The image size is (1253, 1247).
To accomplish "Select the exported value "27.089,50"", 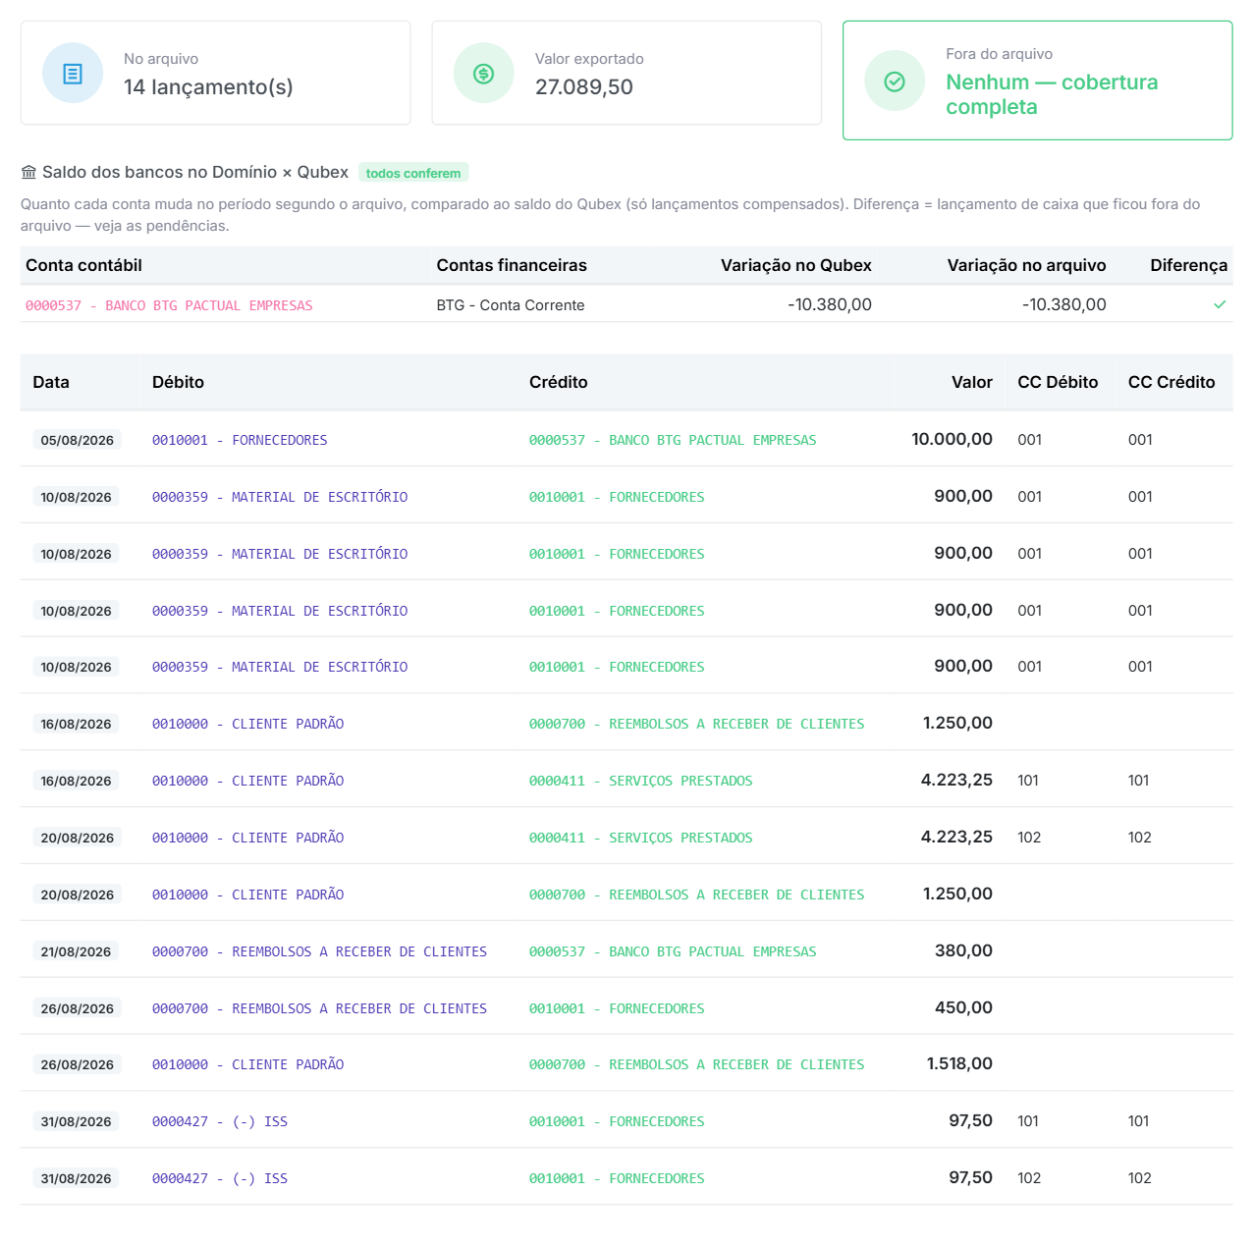I will [x=584, y=87].
